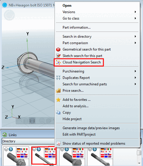Choose Edit with PARTproject
This screenshot has width=143, height=166.
79,134
